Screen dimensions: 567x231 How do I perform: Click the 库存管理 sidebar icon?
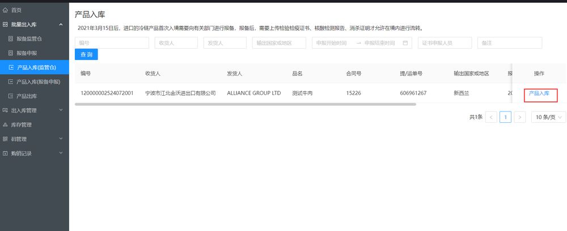click(x=6, y=125)
